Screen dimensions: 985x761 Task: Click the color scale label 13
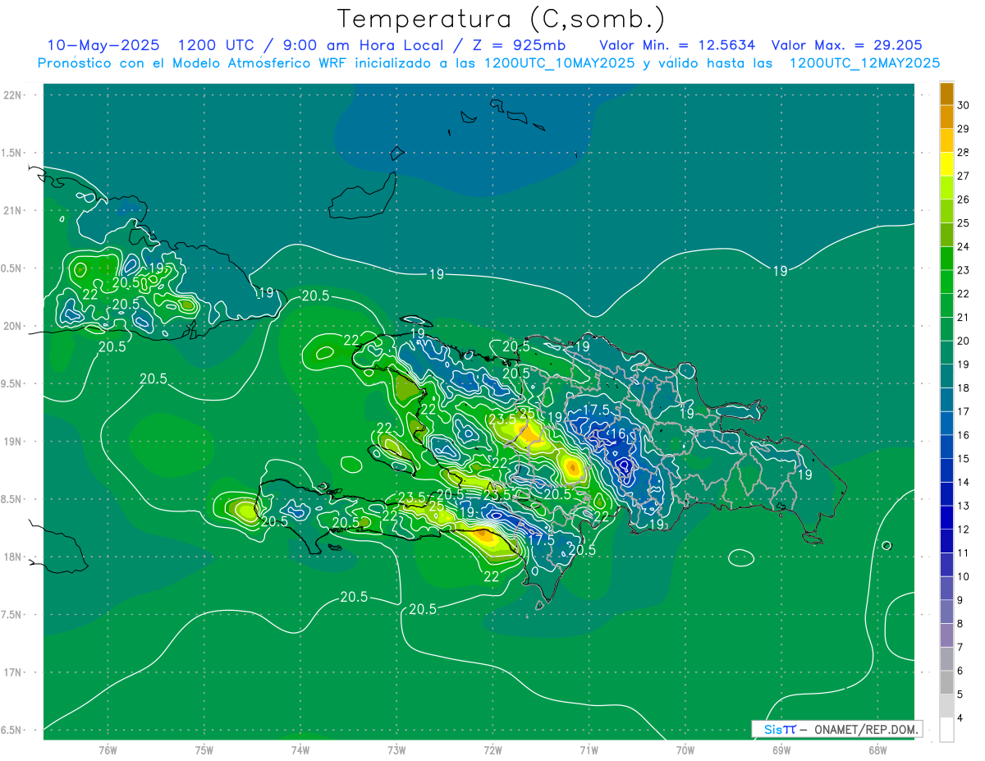point(964,506)
